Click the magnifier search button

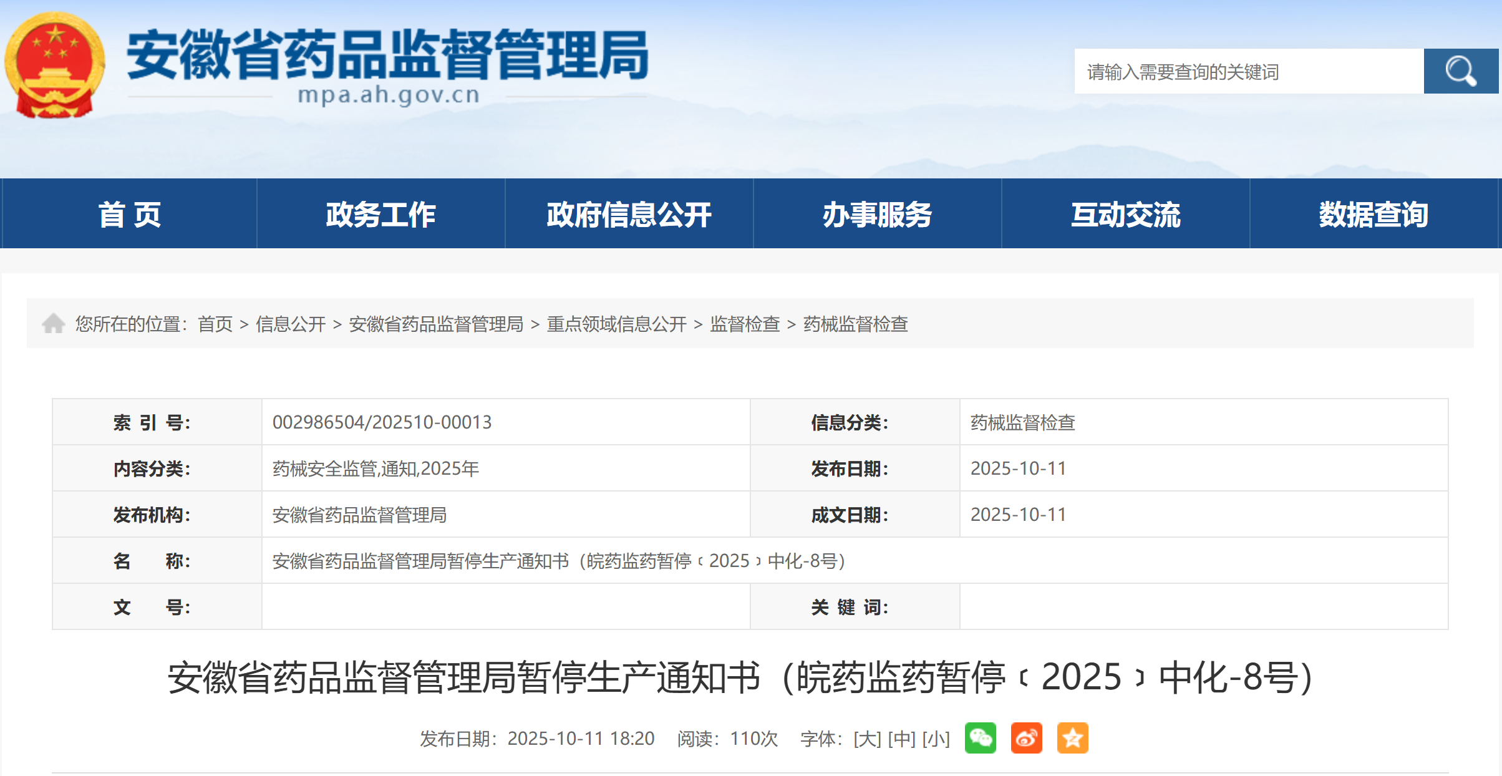click(x=1460, y=71)
